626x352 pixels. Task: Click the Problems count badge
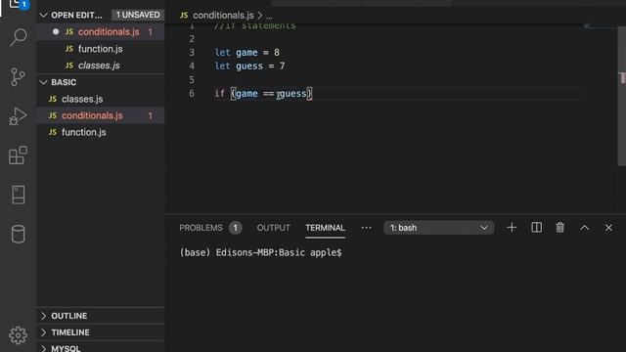click(x=235, y=228)
